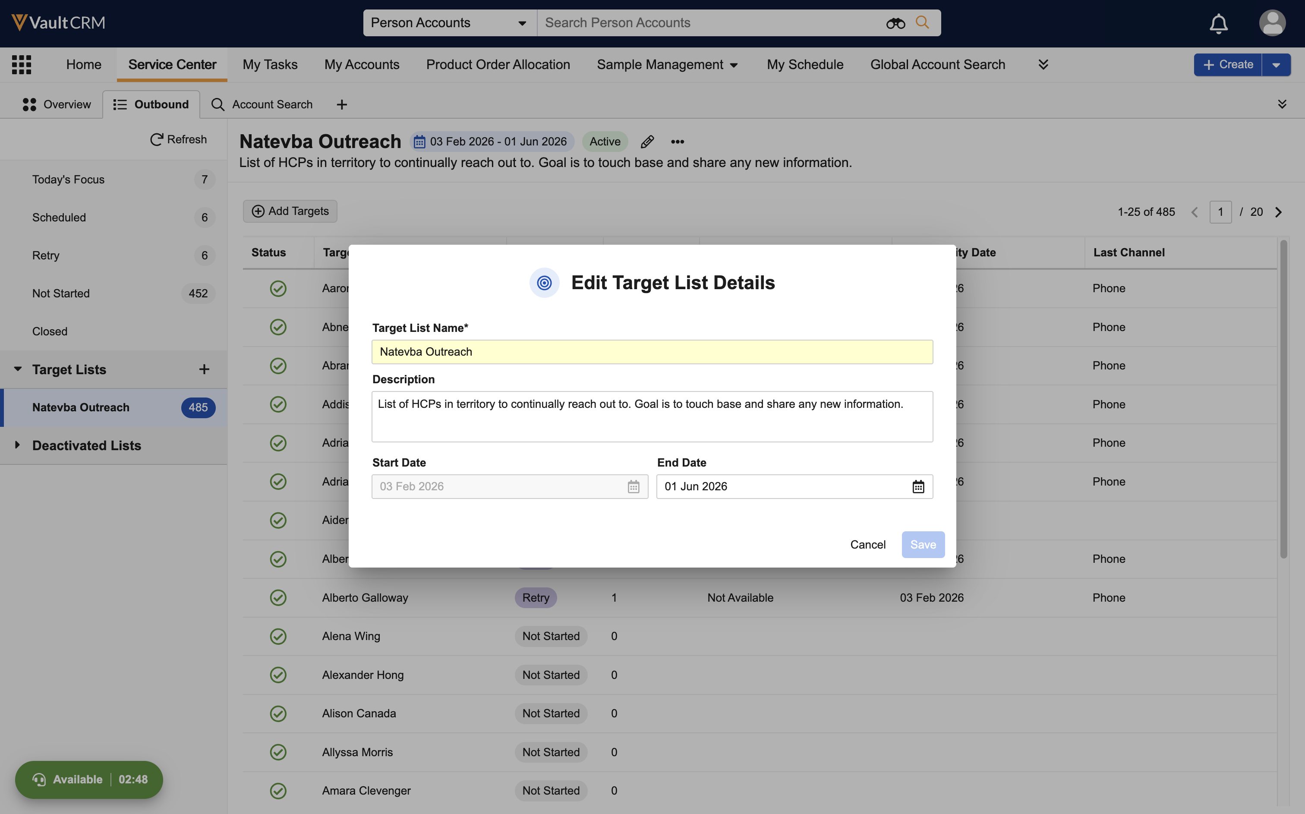Toggle status check for Alena Wing row
Screen dimensions: 1305x814
click(278, 636)
